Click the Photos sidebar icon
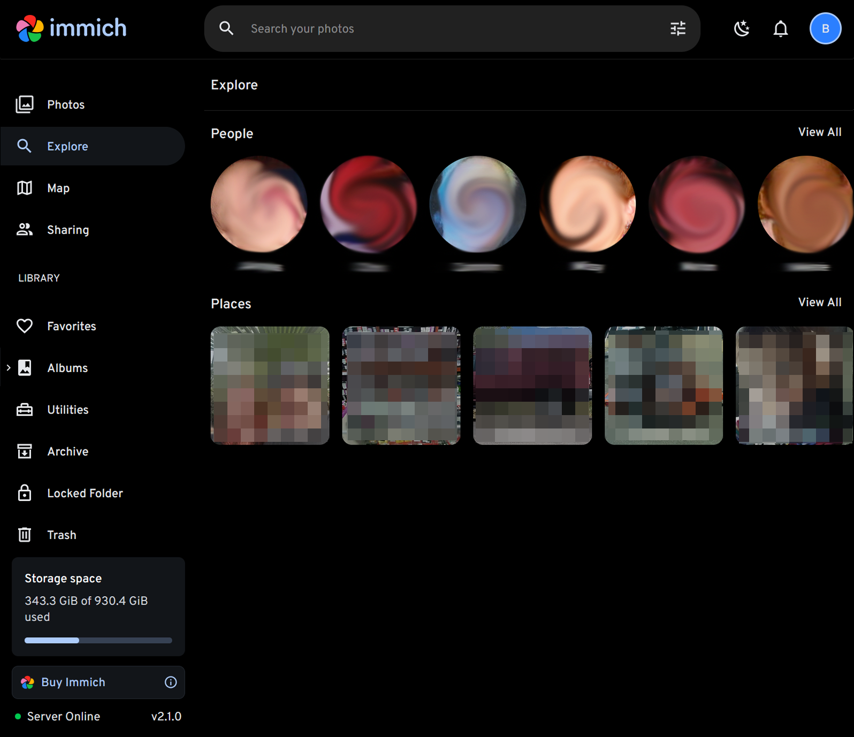Screen dimensions: 854x737 [25, 104]
